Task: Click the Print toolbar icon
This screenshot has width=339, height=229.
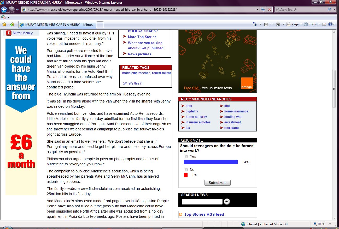Action: tap(278, 24)
